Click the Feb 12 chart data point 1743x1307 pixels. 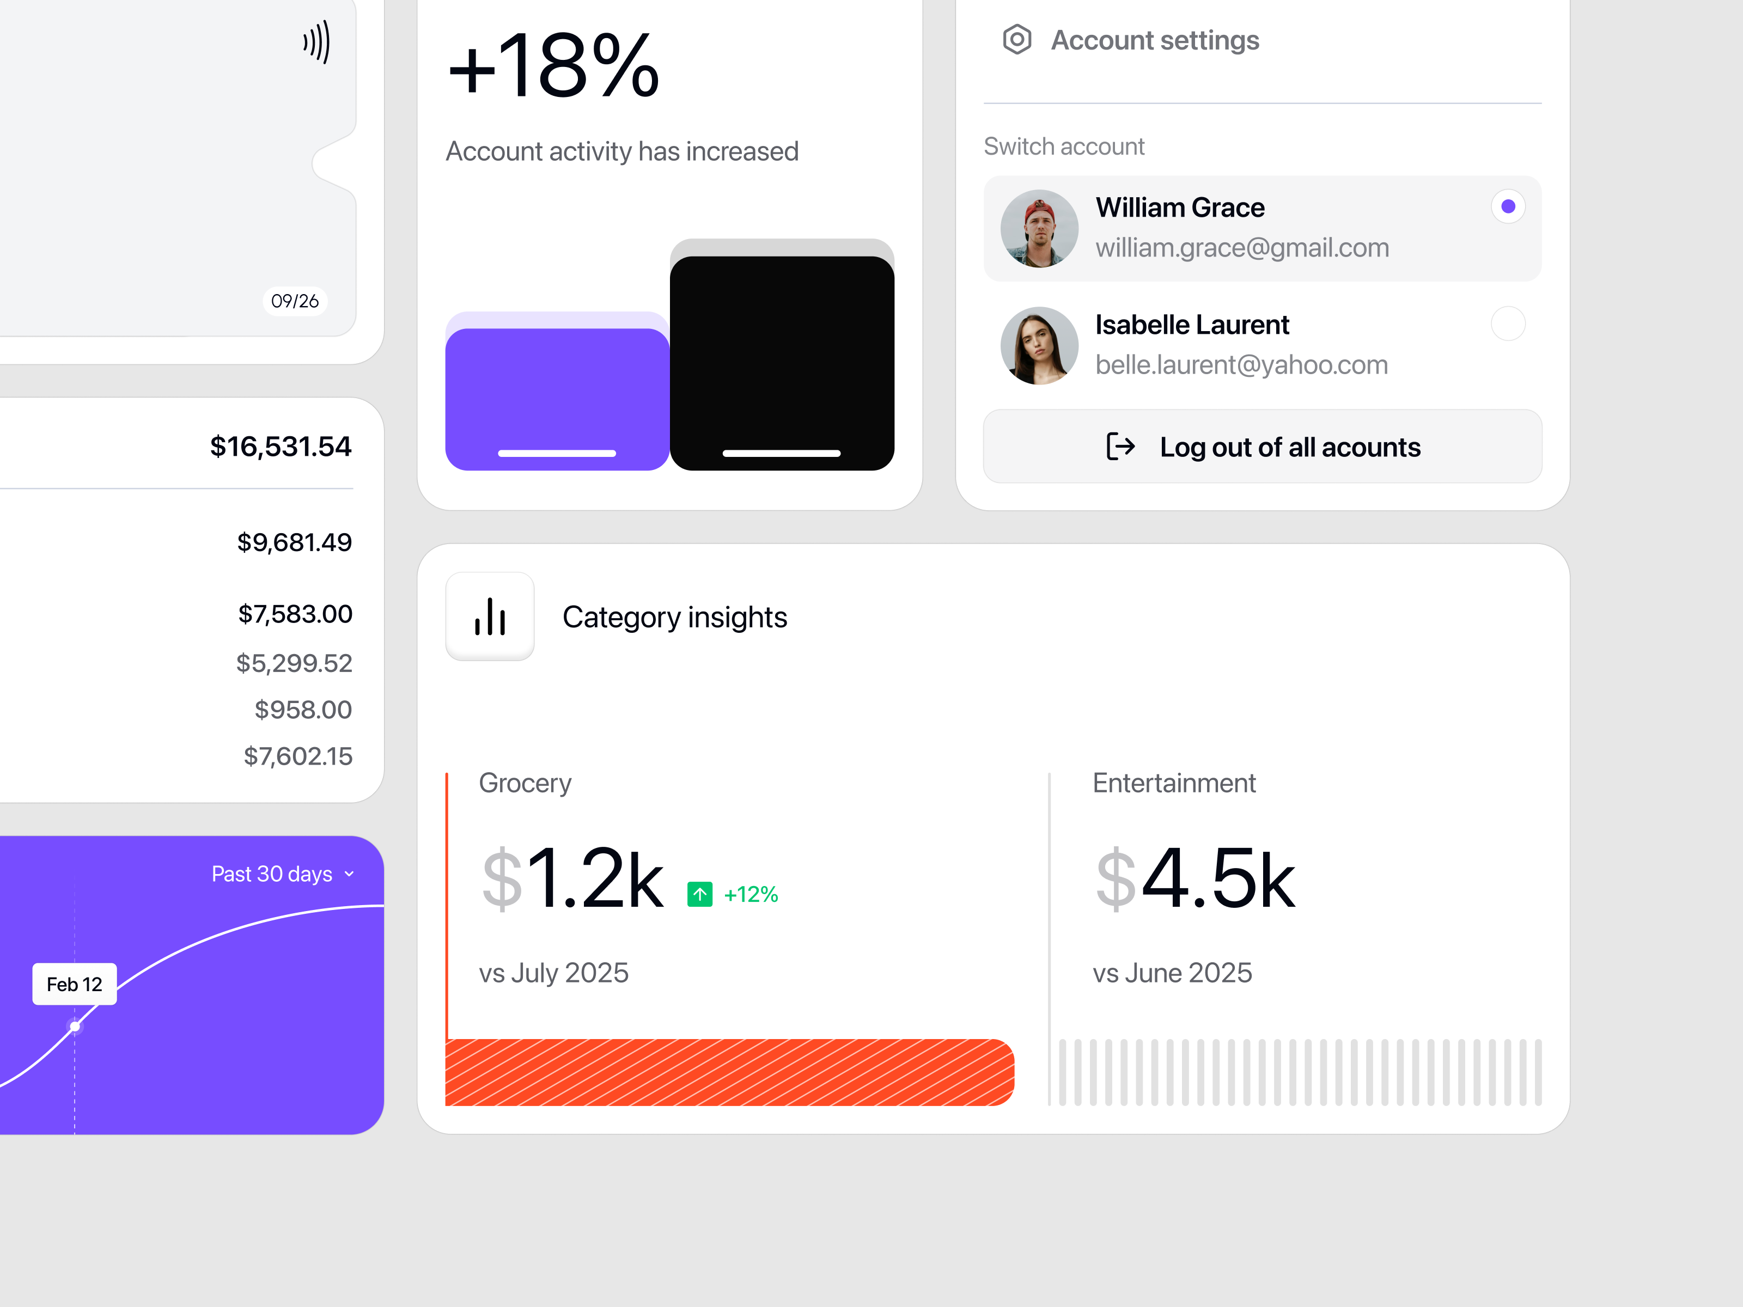click(75, 1026)
